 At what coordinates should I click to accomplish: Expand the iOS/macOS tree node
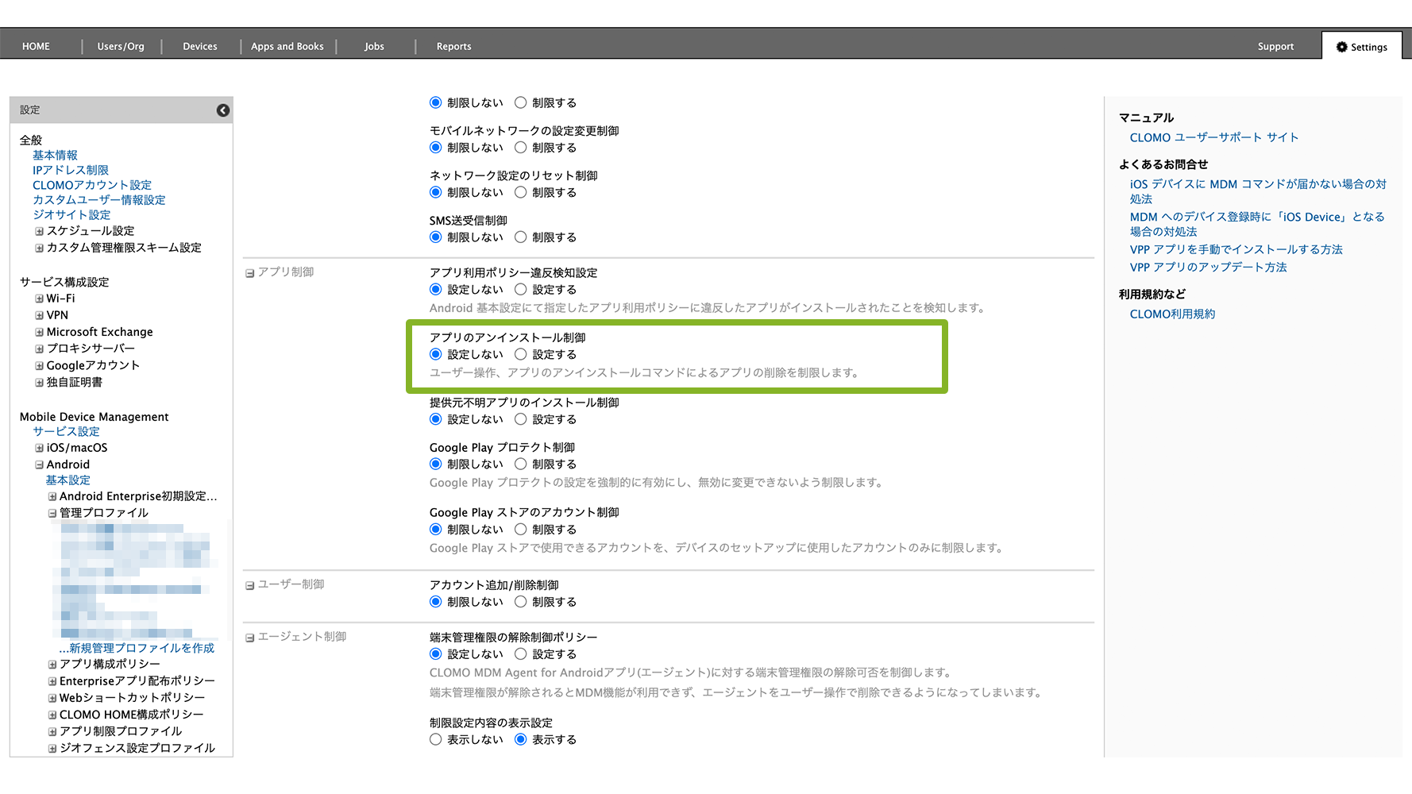coord(39,448)
